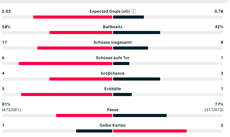Select the Schüsse insgesamt label
The width and height of the screenshot is (230, 137).
[112, 42]
